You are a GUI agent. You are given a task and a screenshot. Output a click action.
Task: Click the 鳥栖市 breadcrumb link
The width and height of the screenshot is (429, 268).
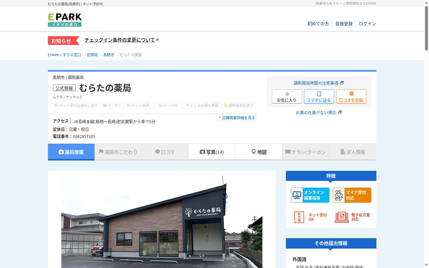[109, 55]
